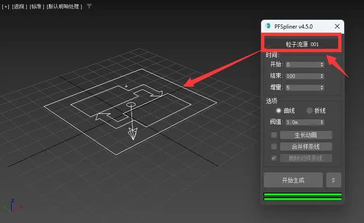Open the [标准] viewport menu
This screenshot has width=364, height=223.
tap(37, 6)
